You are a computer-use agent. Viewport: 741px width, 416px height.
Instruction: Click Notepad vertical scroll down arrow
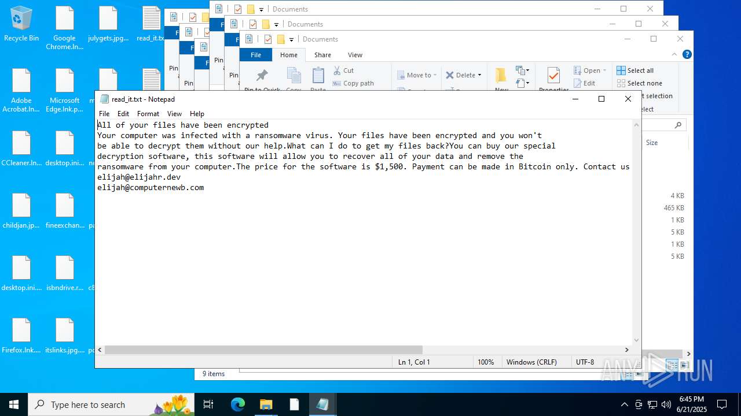click(637, 340)
